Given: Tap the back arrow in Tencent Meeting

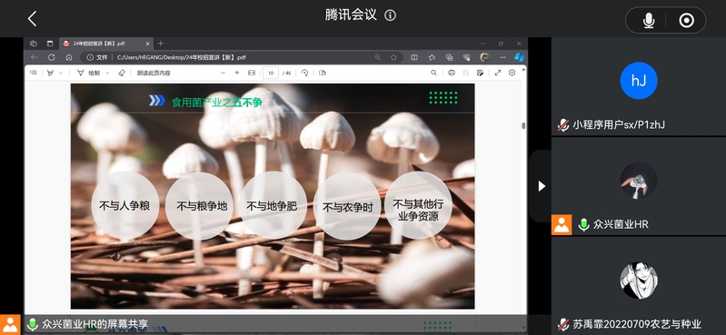Looking at the screenshot, I should coord(32,18).
